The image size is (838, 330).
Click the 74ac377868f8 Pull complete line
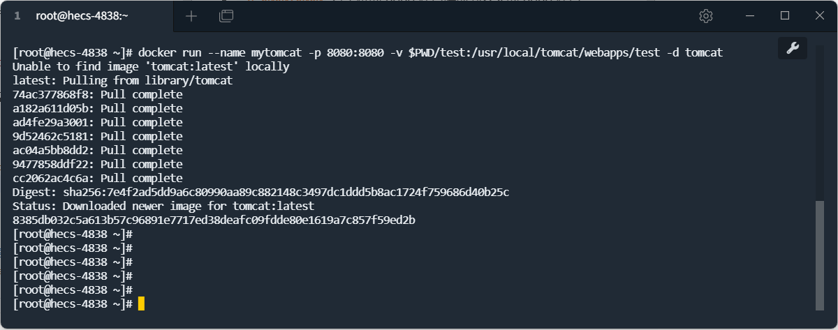(x=98, y=94)
